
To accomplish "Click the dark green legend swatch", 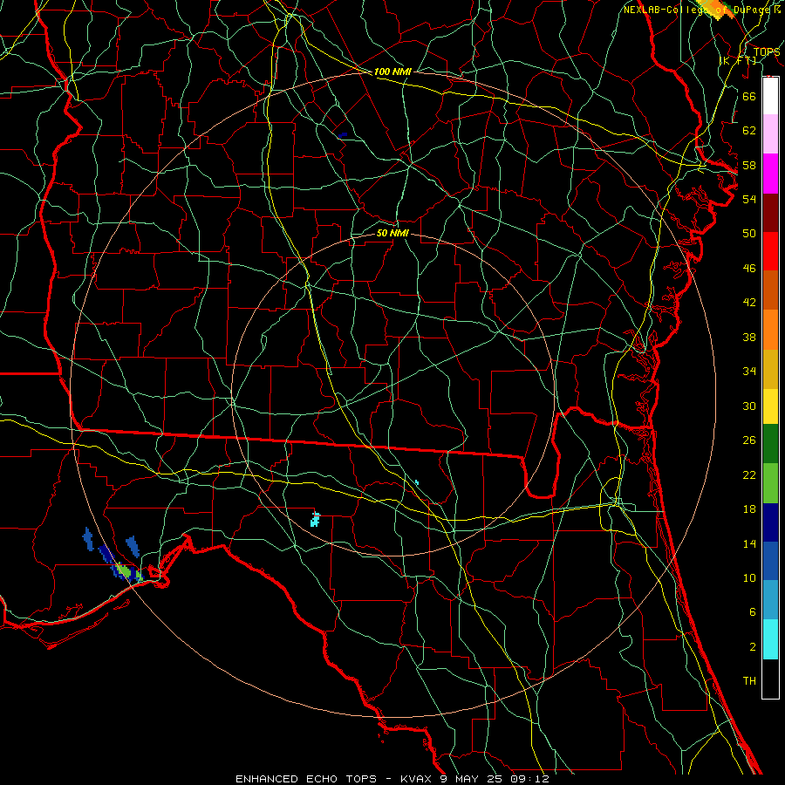I will coord(770,444).
